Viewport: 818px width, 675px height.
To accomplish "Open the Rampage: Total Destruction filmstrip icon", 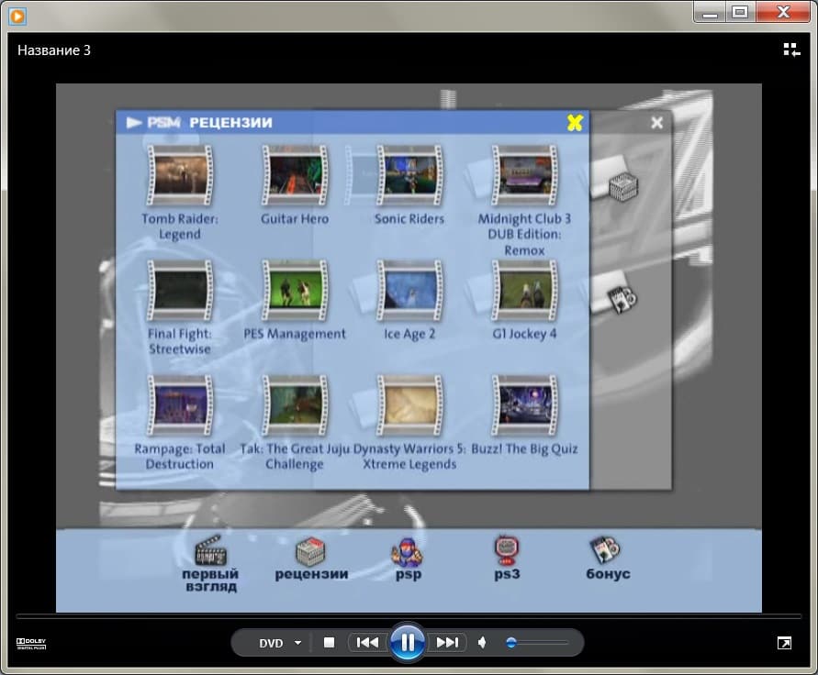I will coord(180,405).
